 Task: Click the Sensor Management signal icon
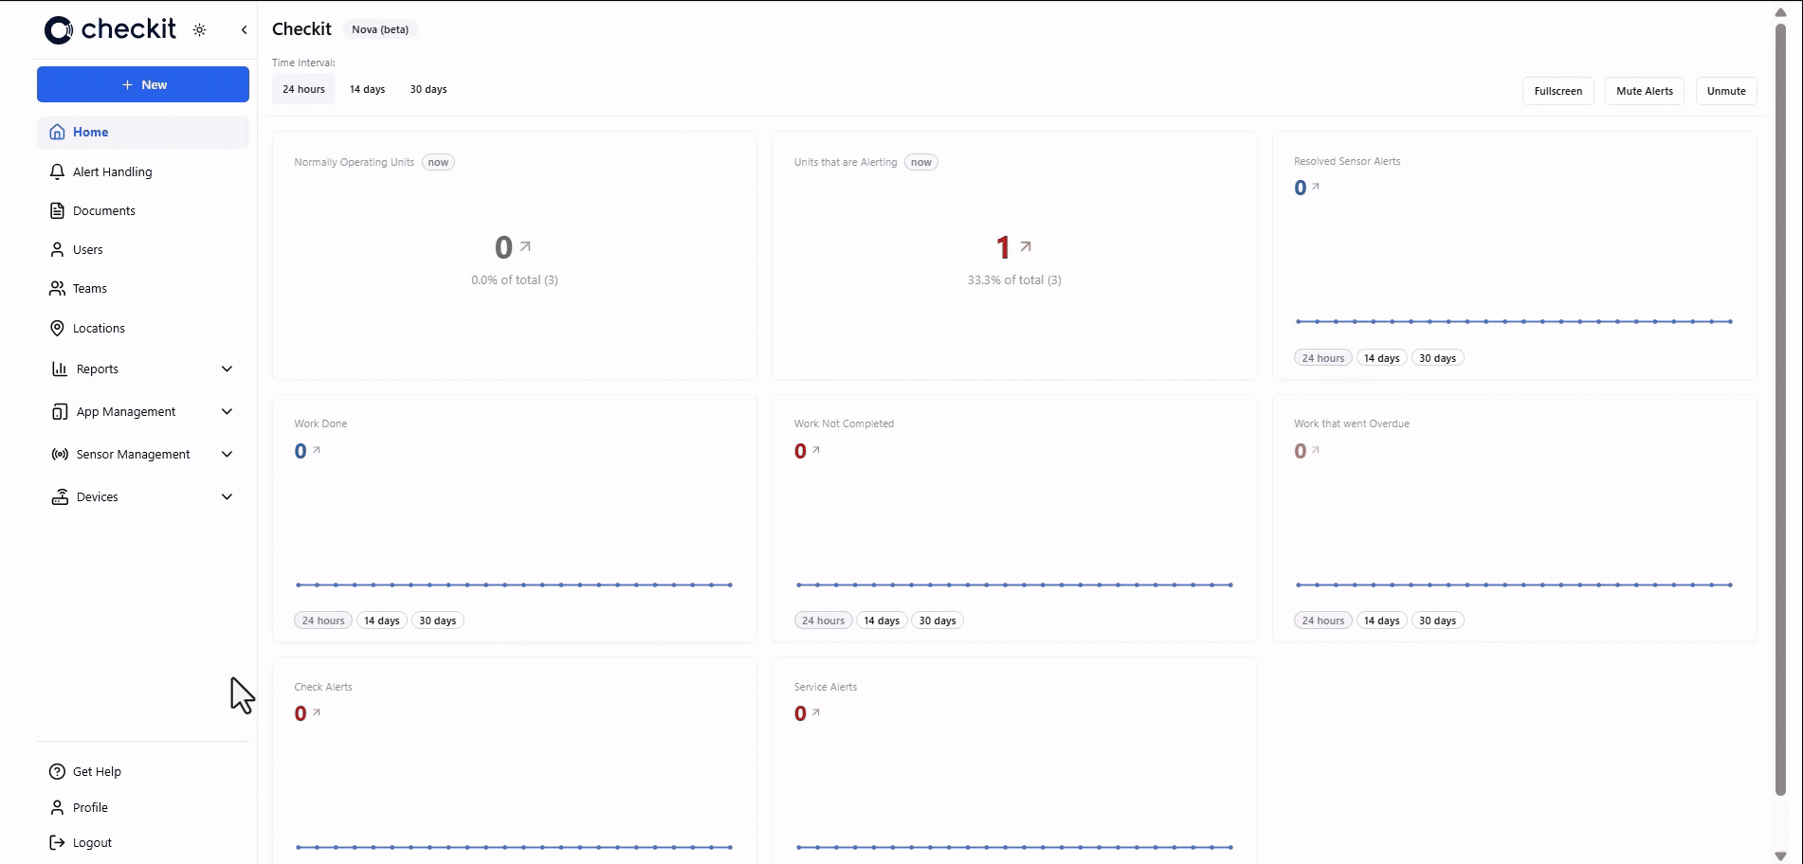tap(60, 454)
